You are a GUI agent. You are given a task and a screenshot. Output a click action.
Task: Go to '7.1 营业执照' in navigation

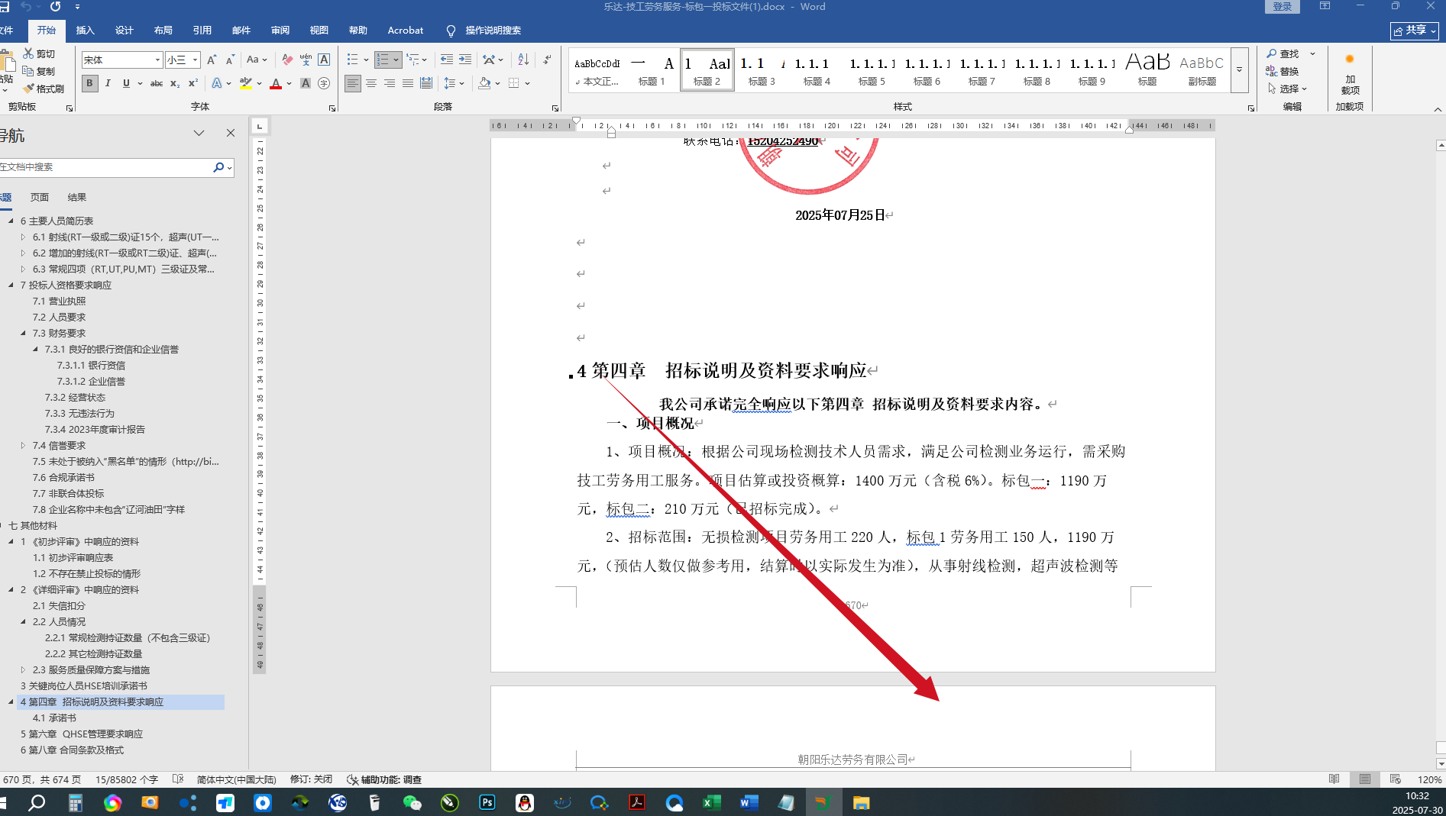(60, 302)
